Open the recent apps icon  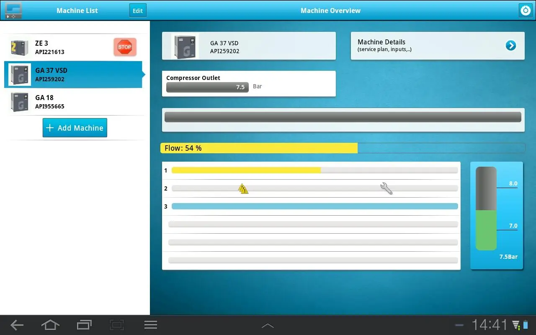coord(84,325)
